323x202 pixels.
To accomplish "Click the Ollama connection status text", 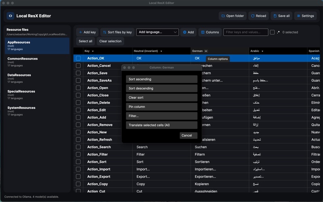I will tap(31, 197).
